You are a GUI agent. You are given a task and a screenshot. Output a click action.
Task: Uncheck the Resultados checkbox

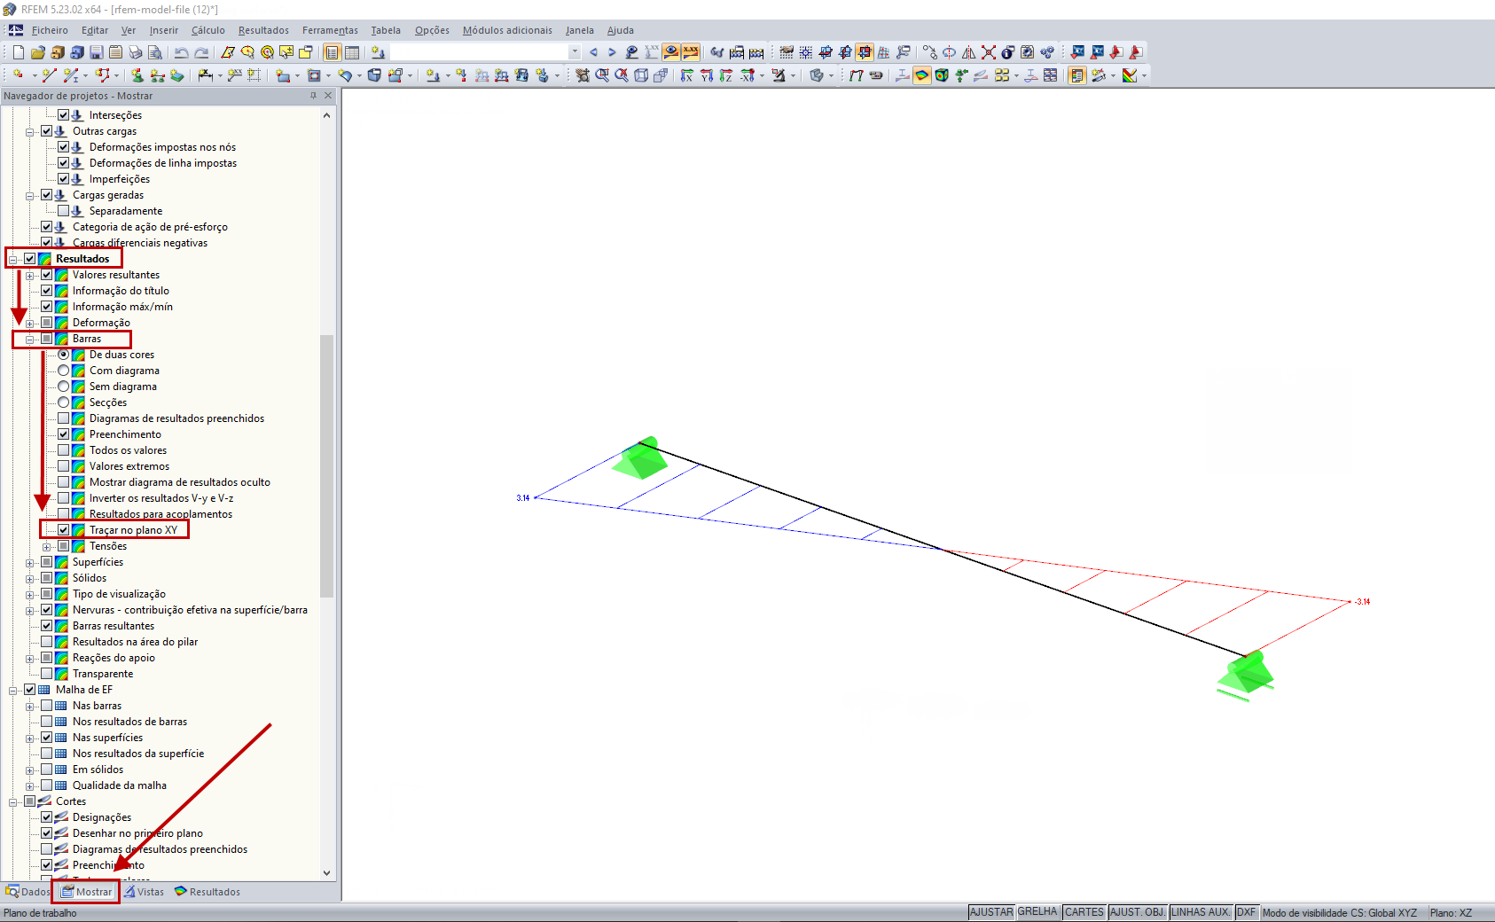point(30,259)
